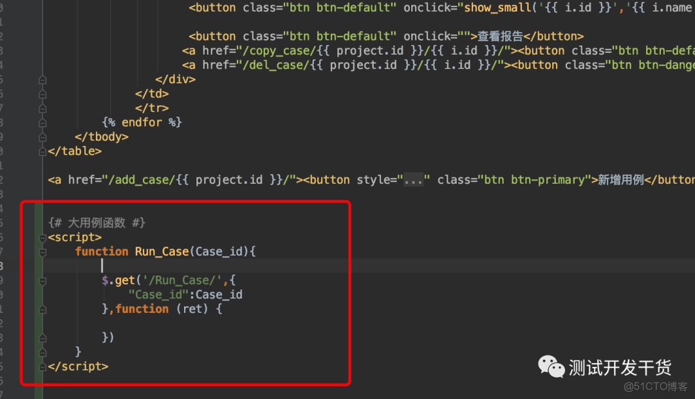Toggle the fold marker on the endfor line
This screenshot has width=695, height=399.
42,123
